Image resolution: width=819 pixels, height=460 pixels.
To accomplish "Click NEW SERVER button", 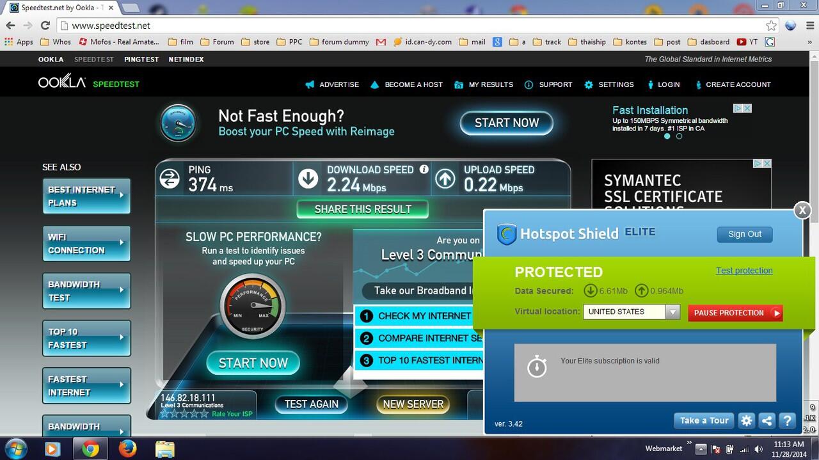I will click(413, 404).
